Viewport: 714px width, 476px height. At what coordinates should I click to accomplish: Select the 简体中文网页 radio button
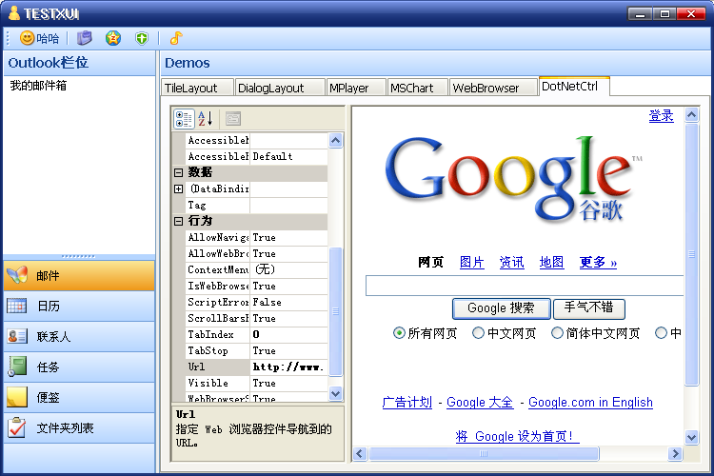tap(557, 333)
